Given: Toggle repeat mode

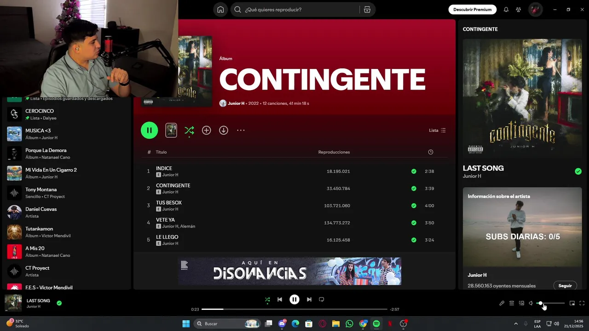Looking at the screenshot, I should (x=322, y=300).
